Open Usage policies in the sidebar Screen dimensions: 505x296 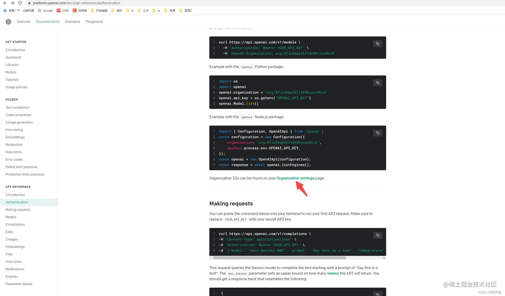pos(17,87)
